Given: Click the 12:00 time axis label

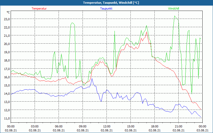Looking at the screenshot, I should (106, 126).
